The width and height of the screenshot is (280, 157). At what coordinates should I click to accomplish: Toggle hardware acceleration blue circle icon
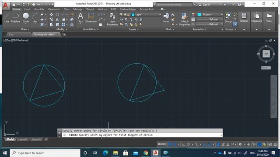[259, 144]
